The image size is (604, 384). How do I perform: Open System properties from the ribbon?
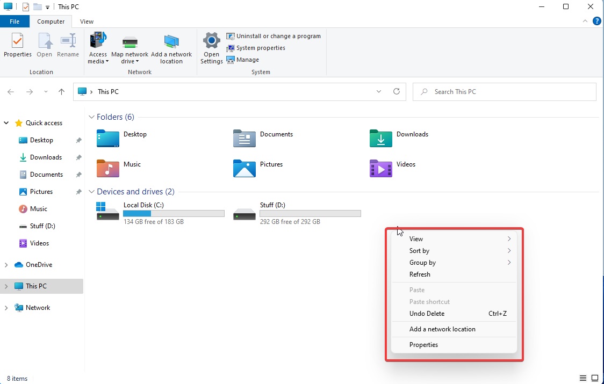(x=256, y=48)
